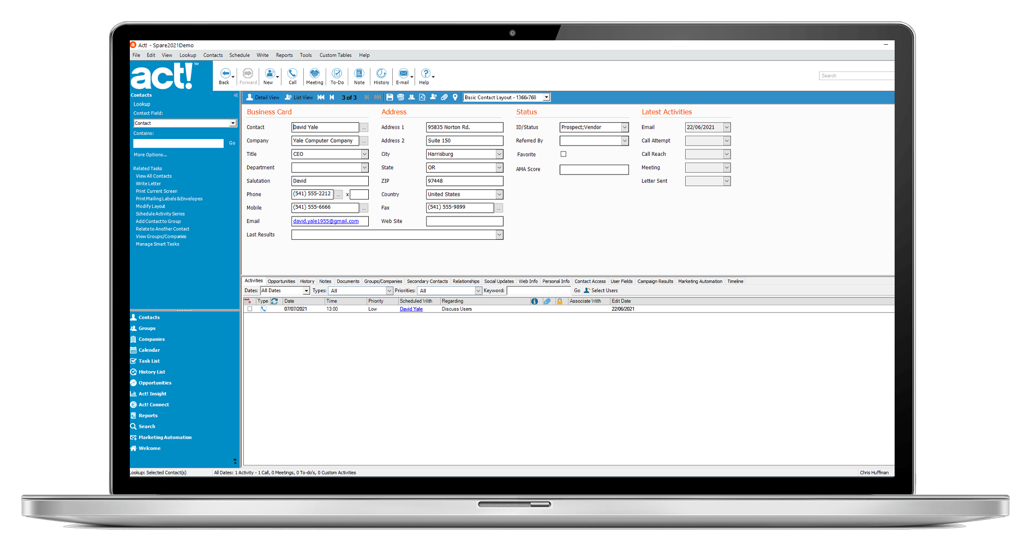
Task: Open Marketing Automation in navigation sidebar
Action: click(161, 437)
